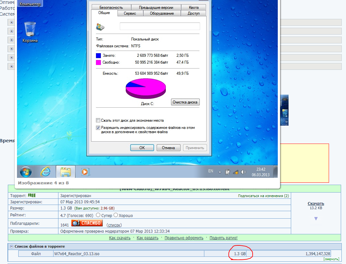
Task: Click the file name W7x64_Reactor_03.13.iso
Action: (77, 254)
